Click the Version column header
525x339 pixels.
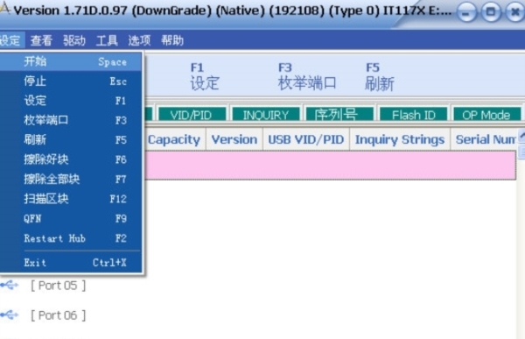click(x=234, y=139)
